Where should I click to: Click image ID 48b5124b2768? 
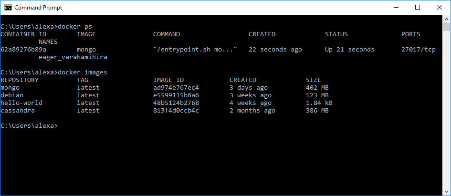click(x=176, y=103)
